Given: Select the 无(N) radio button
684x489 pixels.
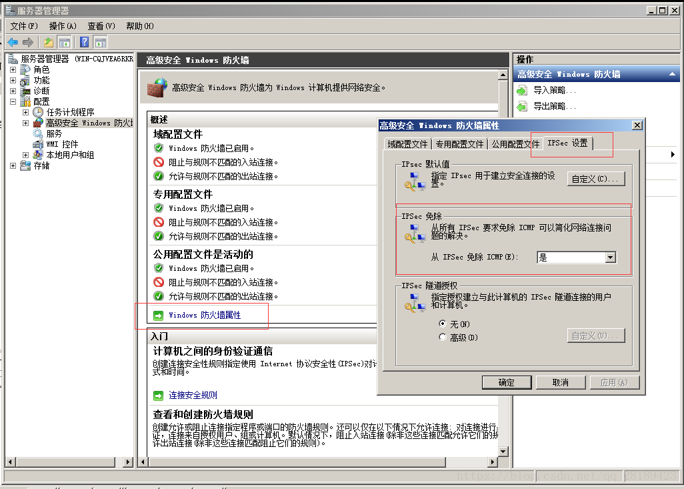Looking at the screenshot, I should 443,324.
